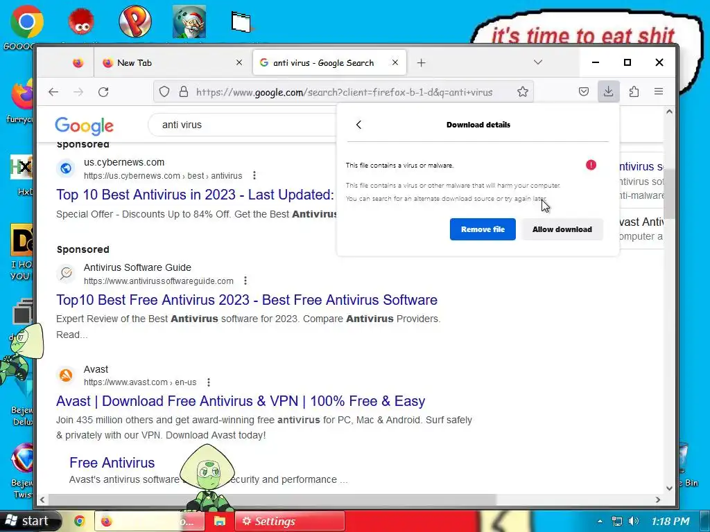Click the padlock site security icon
The image size is (710, 532).
click(183, 92)
